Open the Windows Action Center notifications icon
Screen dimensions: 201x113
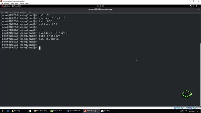click(x=198, y=111)
